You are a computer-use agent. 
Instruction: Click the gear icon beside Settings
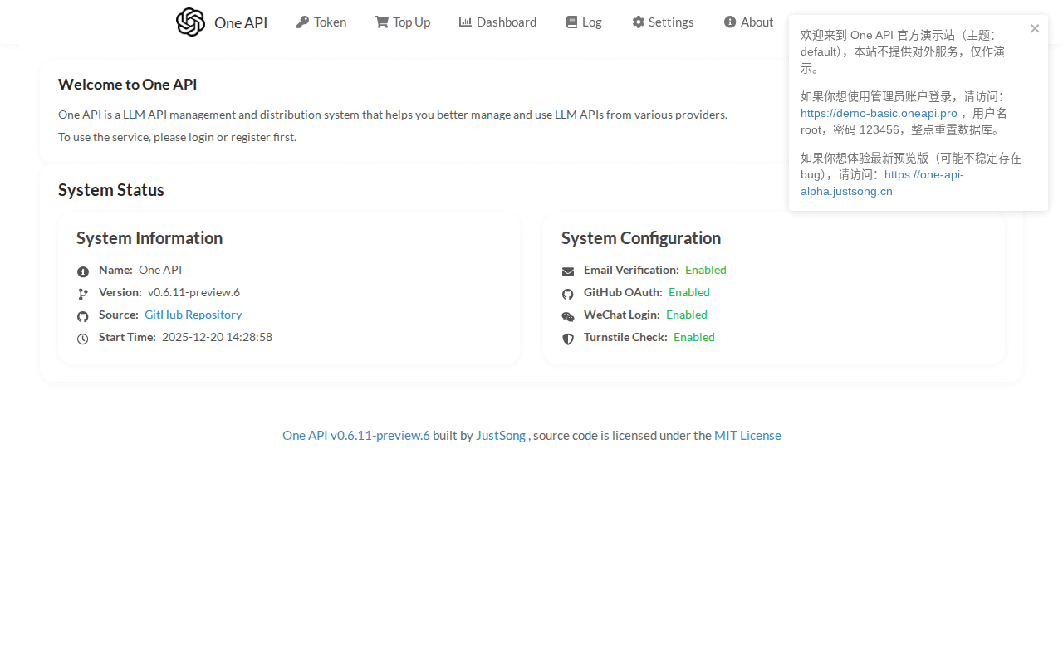point(638,22)
